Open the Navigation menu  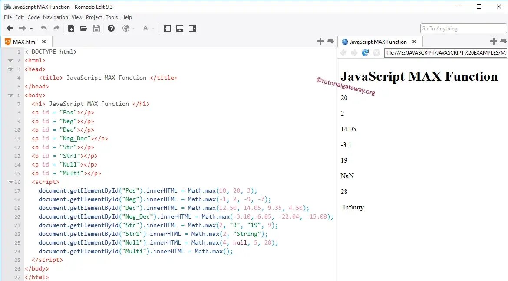coord(56,17)
